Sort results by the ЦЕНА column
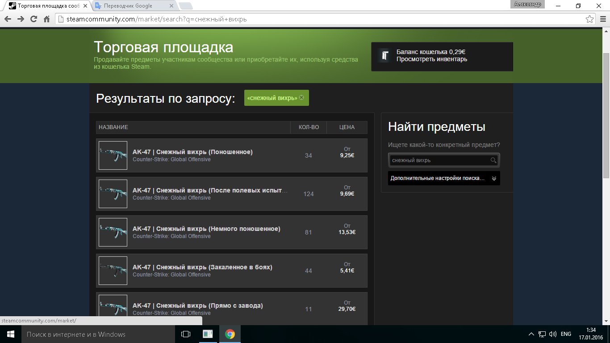 pyautogui.click(x=347, y=127)
